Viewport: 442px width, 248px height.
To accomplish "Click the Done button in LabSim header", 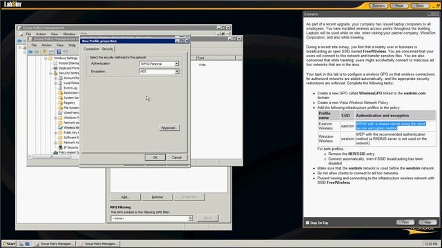I will pos(420,6).
